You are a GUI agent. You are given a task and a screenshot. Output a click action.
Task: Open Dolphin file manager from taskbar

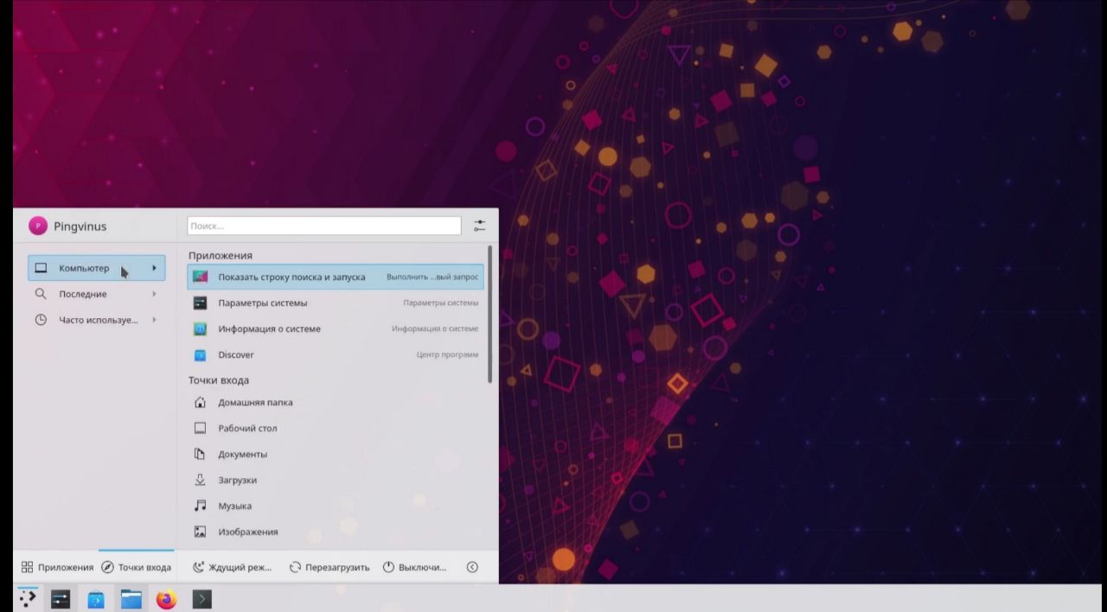tap(131, 598)
